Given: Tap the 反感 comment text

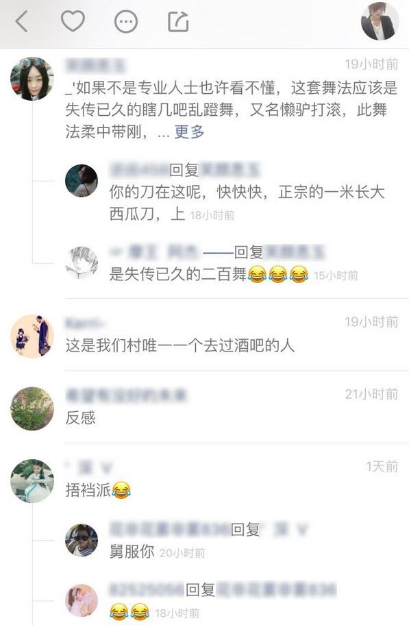Looking at the screenshot, I should (81, 418).
